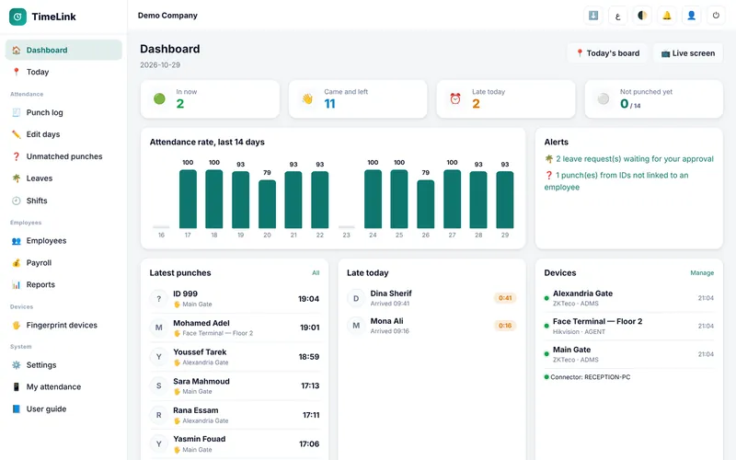Select Alexandria Gate device
Screen dimensions: 736x460
[629, 298]
